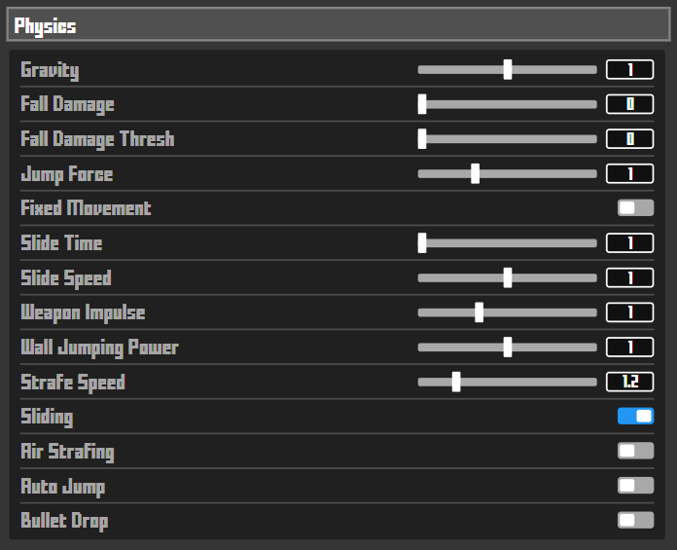Click the Fall Damage slider
Image resolution: width=677 pixels, height=550 pixels.
(x=507, y=104)
